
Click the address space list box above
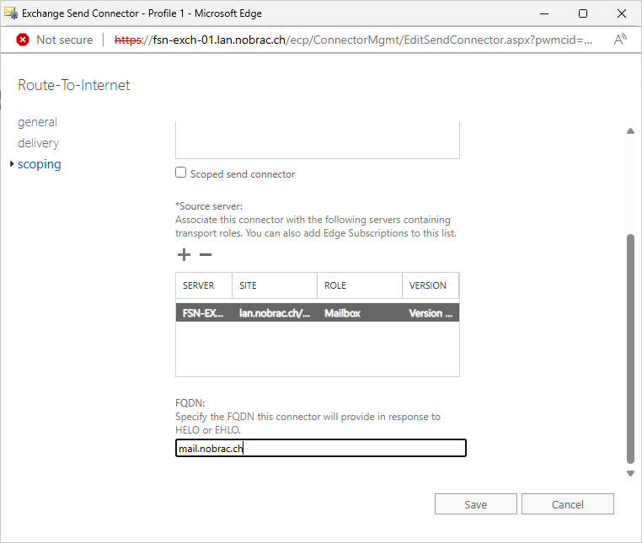pyautogui.click(x=318, y=140)
